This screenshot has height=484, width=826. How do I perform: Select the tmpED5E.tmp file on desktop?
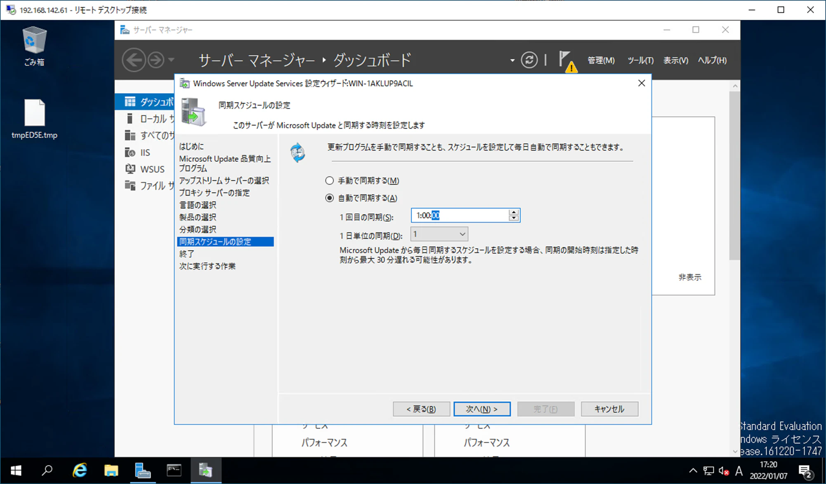click(x=34, y=119)
